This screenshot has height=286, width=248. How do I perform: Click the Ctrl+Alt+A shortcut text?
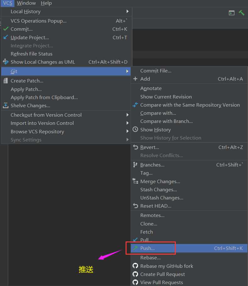(x=230, y=79)
